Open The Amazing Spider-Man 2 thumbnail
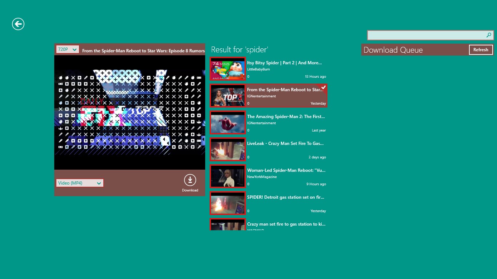Screen dimensions: 497x279 pos(227,122)
